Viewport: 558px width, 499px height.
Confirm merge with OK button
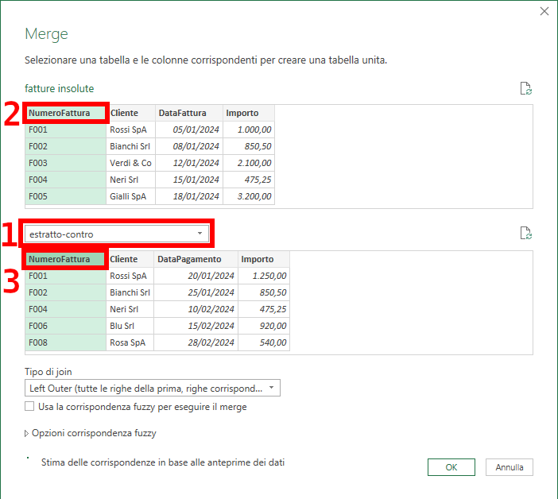(451, 467)
